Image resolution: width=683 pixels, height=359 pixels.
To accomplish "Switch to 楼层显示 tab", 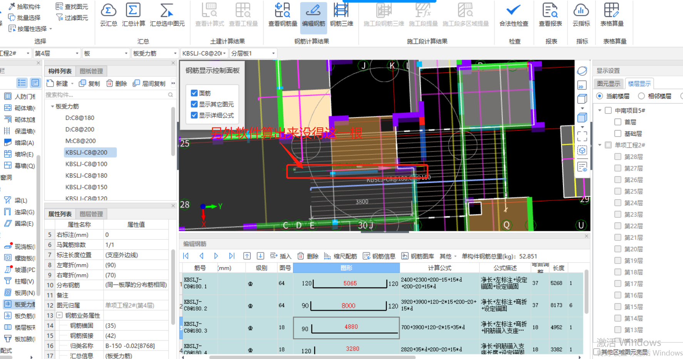I will 639,83.
